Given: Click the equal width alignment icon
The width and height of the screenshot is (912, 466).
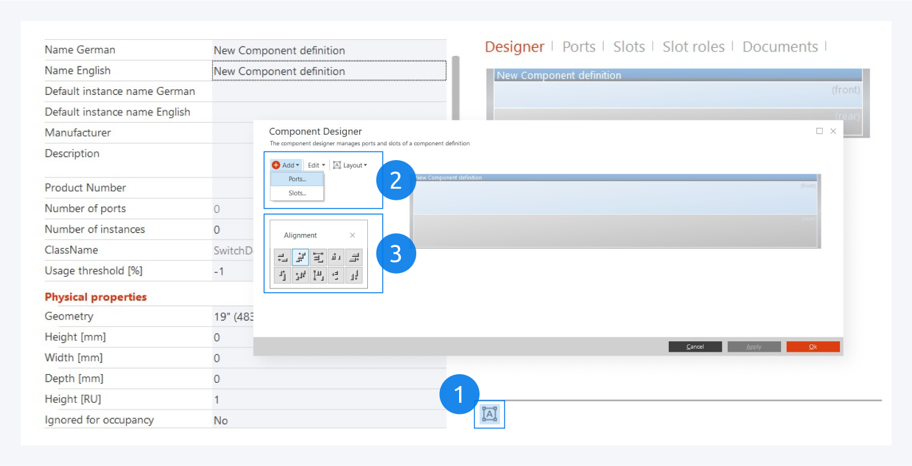Looking at the screenshot, I should pos(318,258).
